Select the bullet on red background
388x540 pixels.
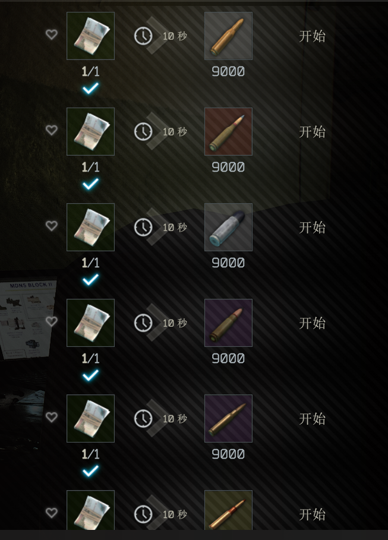pyautogui.click(x=228, y=131)
